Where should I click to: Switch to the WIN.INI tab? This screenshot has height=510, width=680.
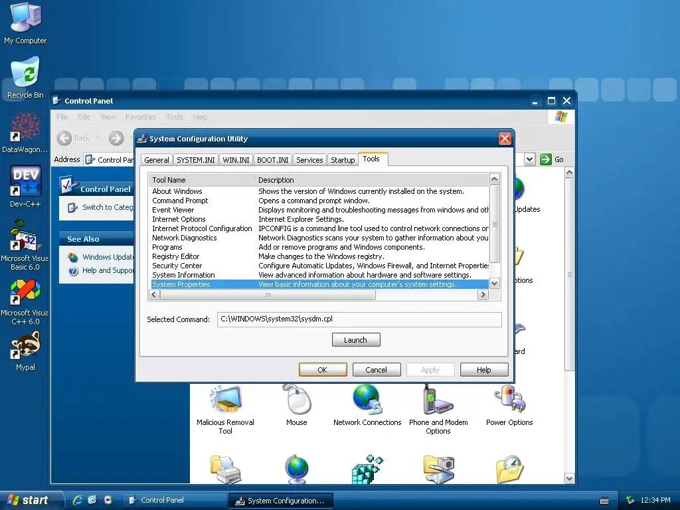[x=236, y=160]
